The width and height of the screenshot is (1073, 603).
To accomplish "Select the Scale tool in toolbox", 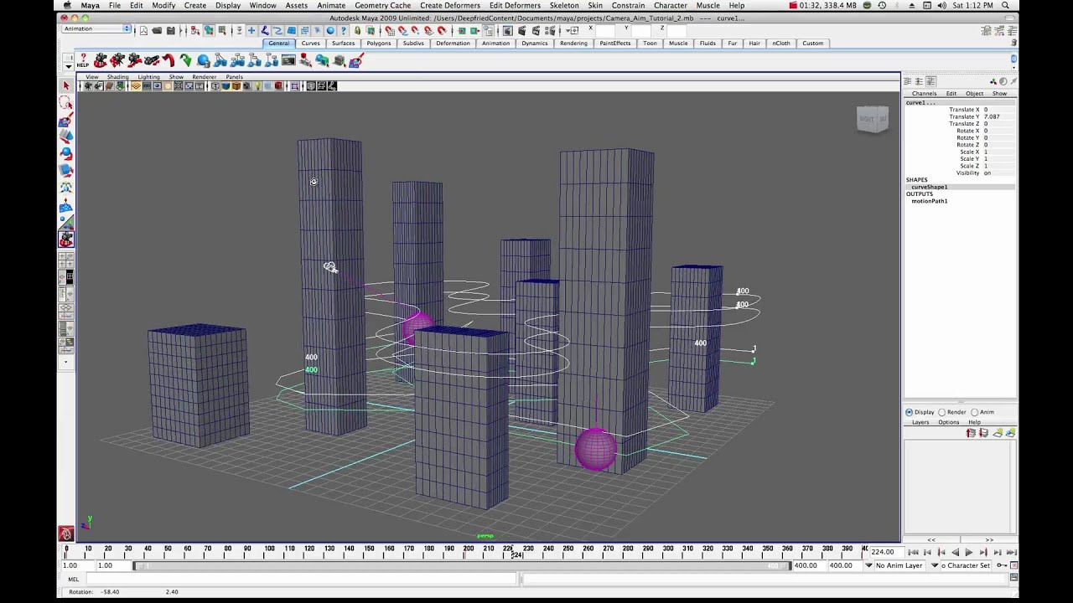I will pos(66,171).
